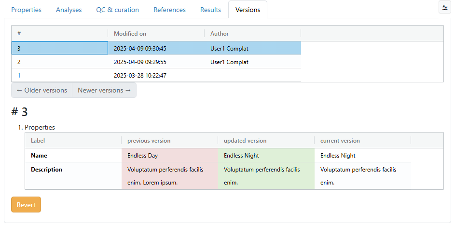Open the QC & curation tab
The image size is (455, 225).
coord(117,10)
